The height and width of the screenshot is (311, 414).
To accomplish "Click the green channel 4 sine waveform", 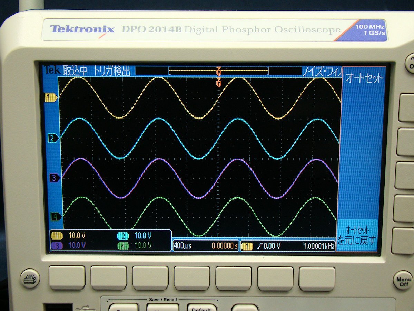I will tap(199, 216).
